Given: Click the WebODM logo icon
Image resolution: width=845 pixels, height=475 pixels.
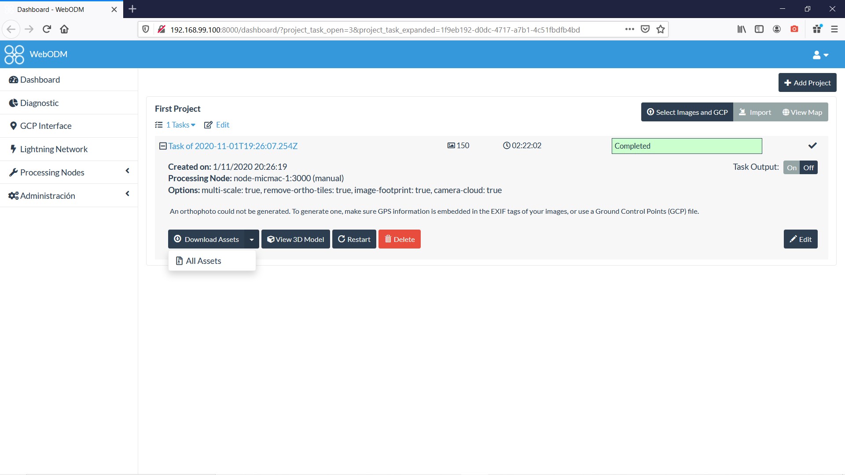Looking at the screenshot, I should pyautogui.click(x=15, y=54).
